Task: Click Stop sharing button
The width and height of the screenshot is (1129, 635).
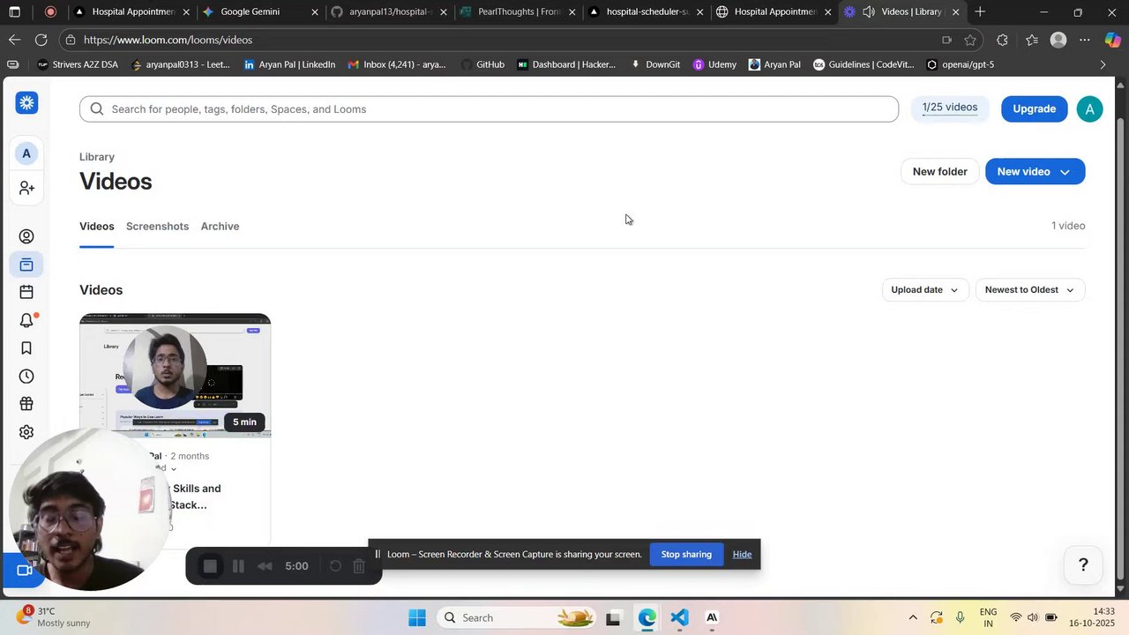Action: click(686, 555)
